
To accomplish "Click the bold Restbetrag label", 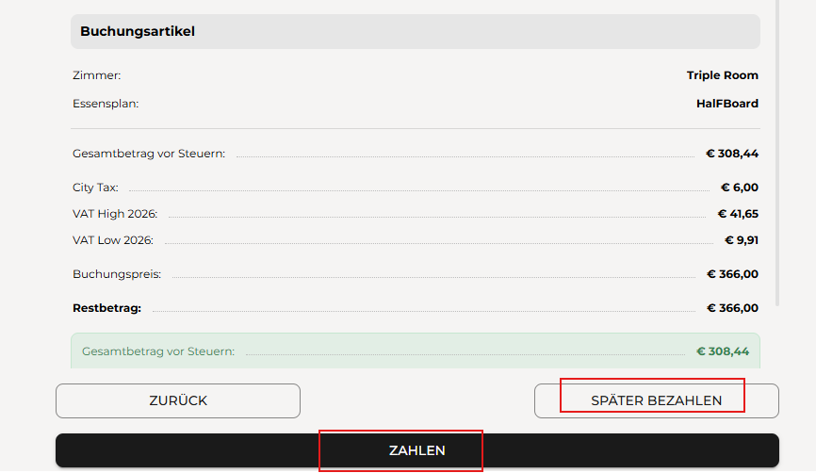I will coord(106,308).
